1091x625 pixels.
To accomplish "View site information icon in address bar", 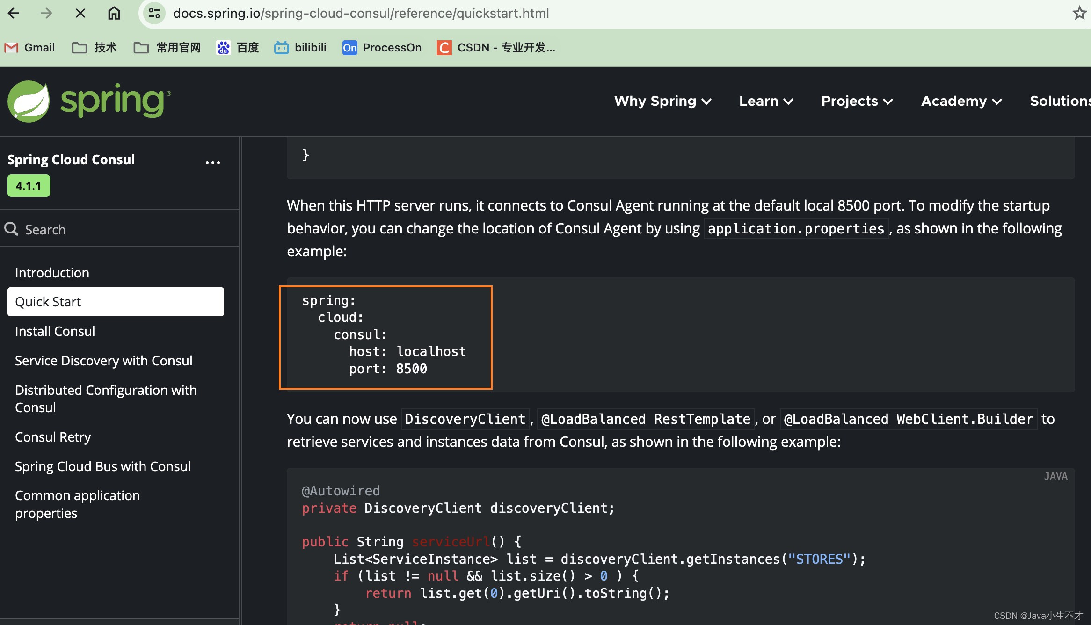I will point(154,13).
